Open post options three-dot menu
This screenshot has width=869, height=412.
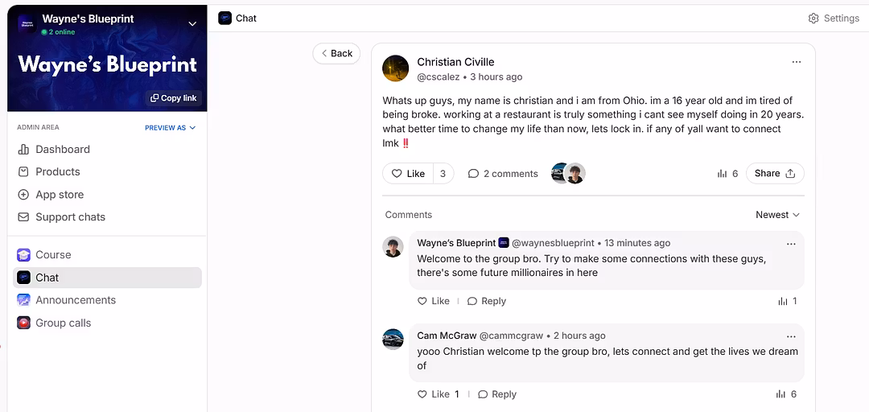(x=796, y=62)
